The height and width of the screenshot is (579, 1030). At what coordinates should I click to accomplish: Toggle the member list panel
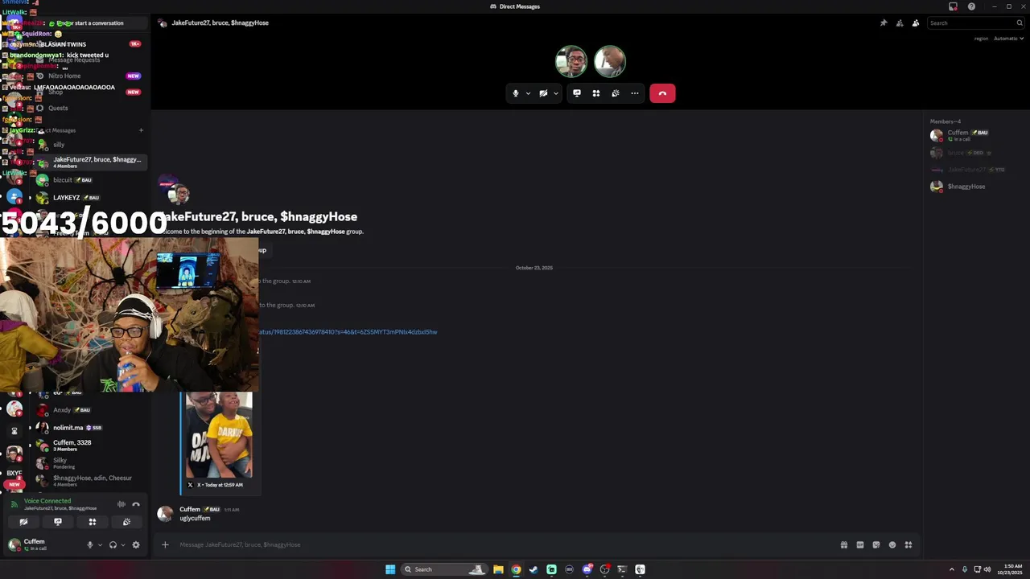point(916,23)
